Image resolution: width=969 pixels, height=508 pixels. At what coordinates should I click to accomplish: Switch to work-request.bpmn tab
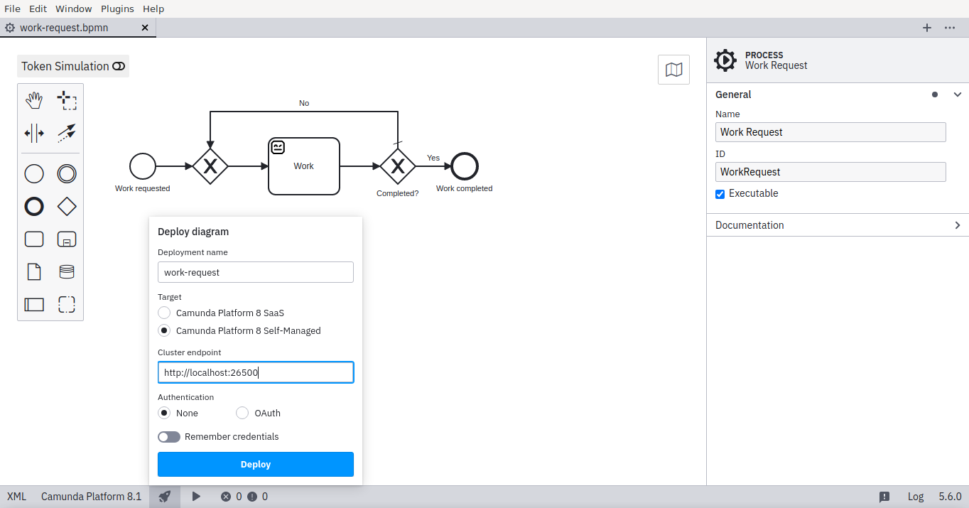pyautogui.click(x=64, y=28)
